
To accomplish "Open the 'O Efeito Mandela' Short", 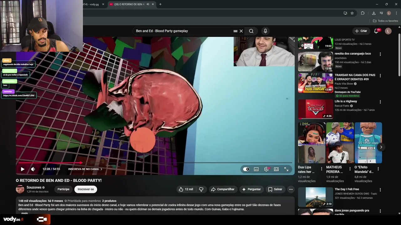I will click(x=368, y=142).
